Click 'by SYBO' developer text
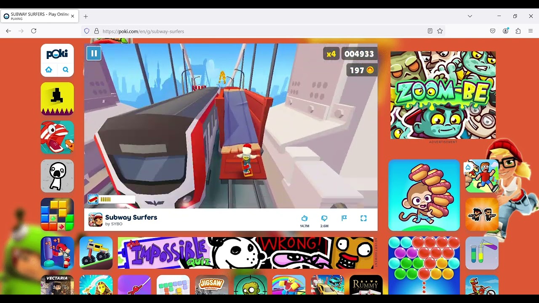The height and width of the screenshot is (303, 539). tap(114, 224)
